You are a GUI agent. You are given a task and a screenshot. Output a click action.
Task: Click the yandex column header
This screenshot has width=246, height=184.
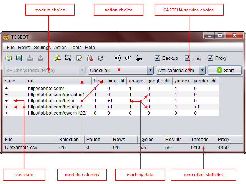pyautogui.click(x=182, y=81)
